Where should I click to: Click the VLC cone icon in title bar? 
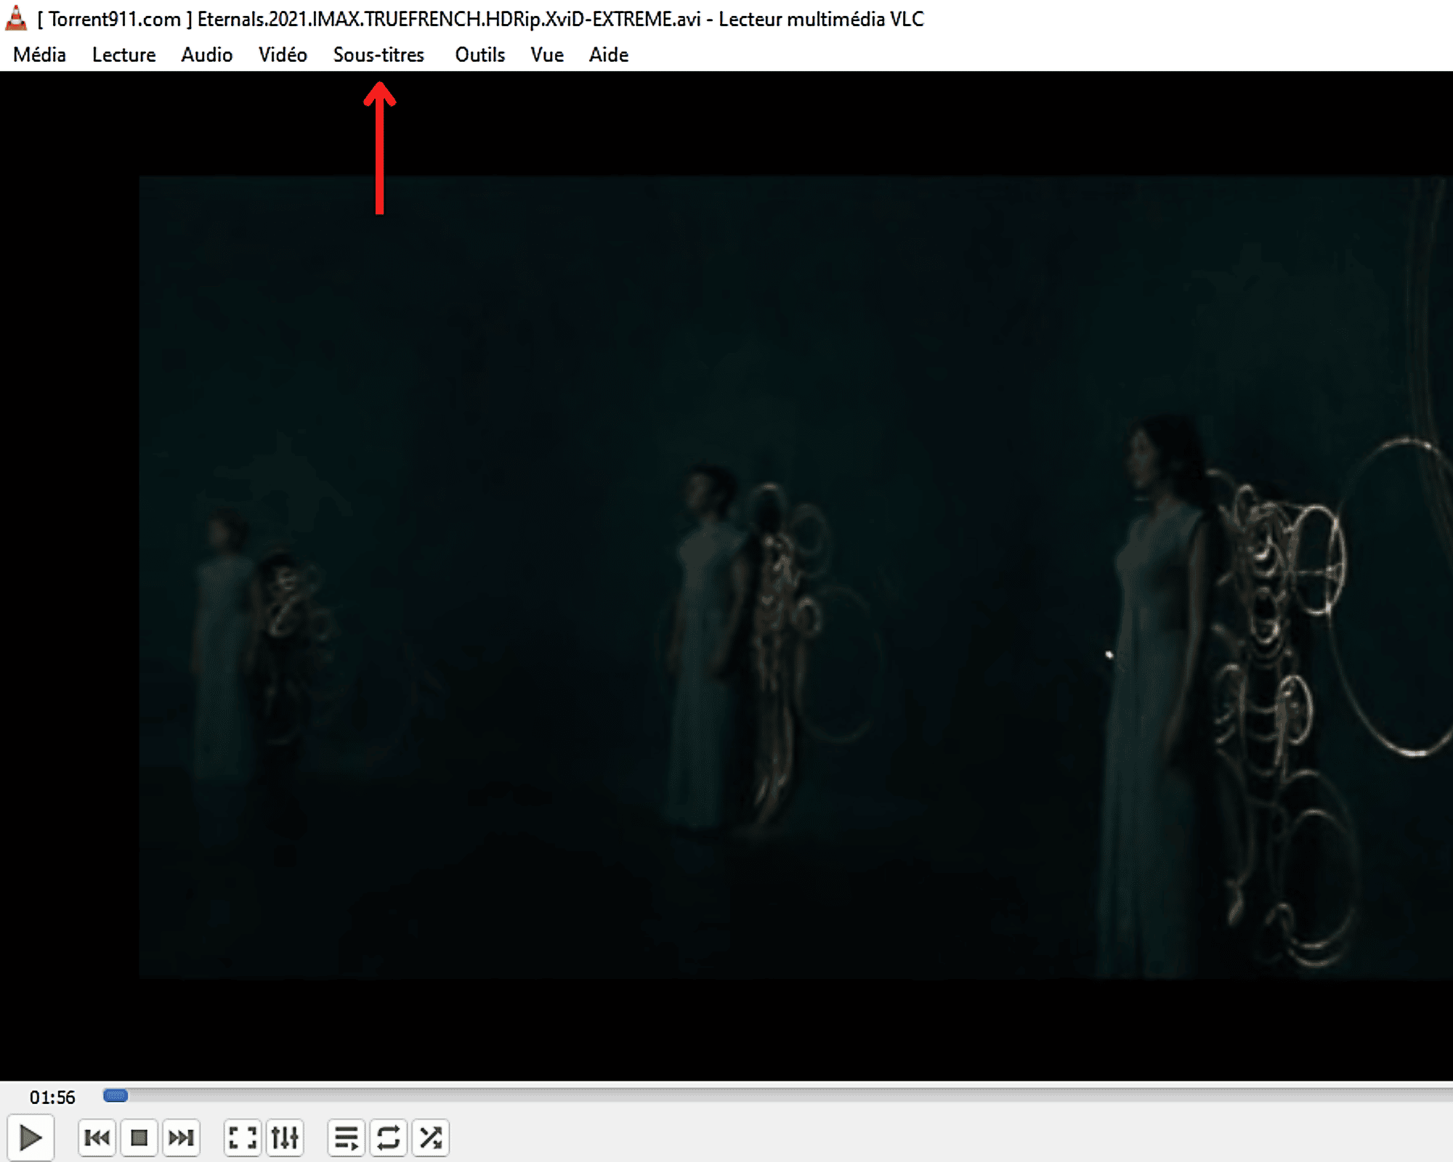pos(16,18)
